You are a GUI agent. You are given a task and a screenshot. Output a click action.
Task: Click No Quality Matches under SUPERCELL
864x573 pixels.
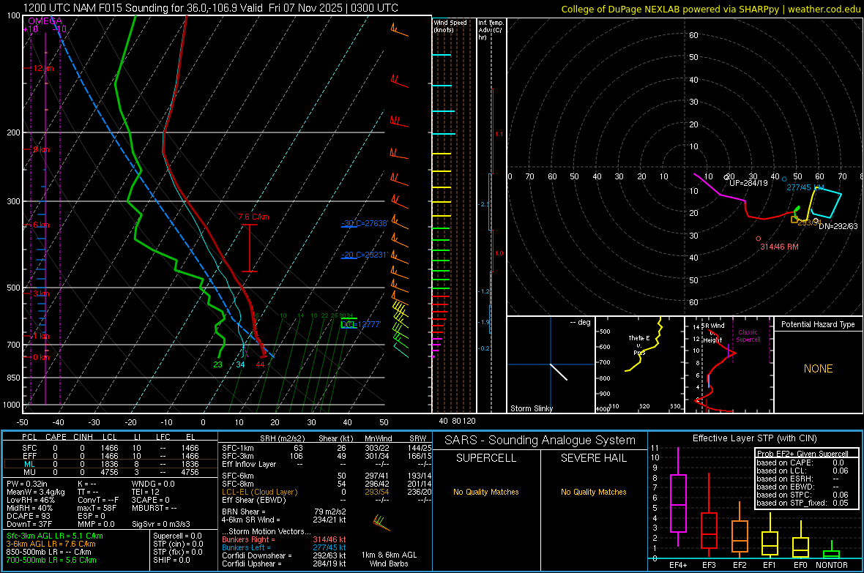[x=486, y=492]
